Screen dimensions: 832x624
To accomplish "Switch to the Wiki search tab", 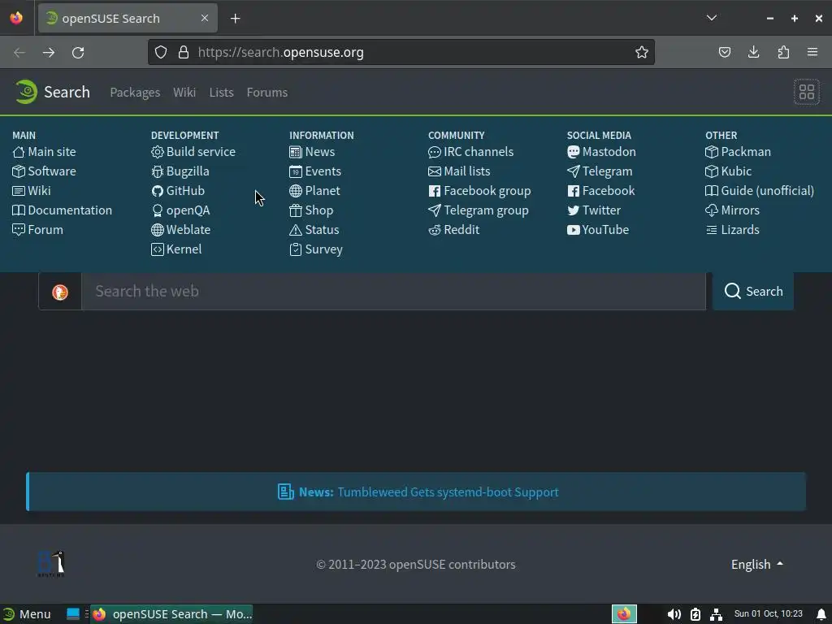I will click(x=184, y=93).
